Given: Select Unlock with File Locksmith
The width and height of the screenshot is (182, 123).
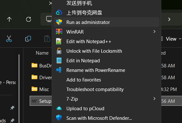Looking at the screenshot, I should tap(106, 51).
